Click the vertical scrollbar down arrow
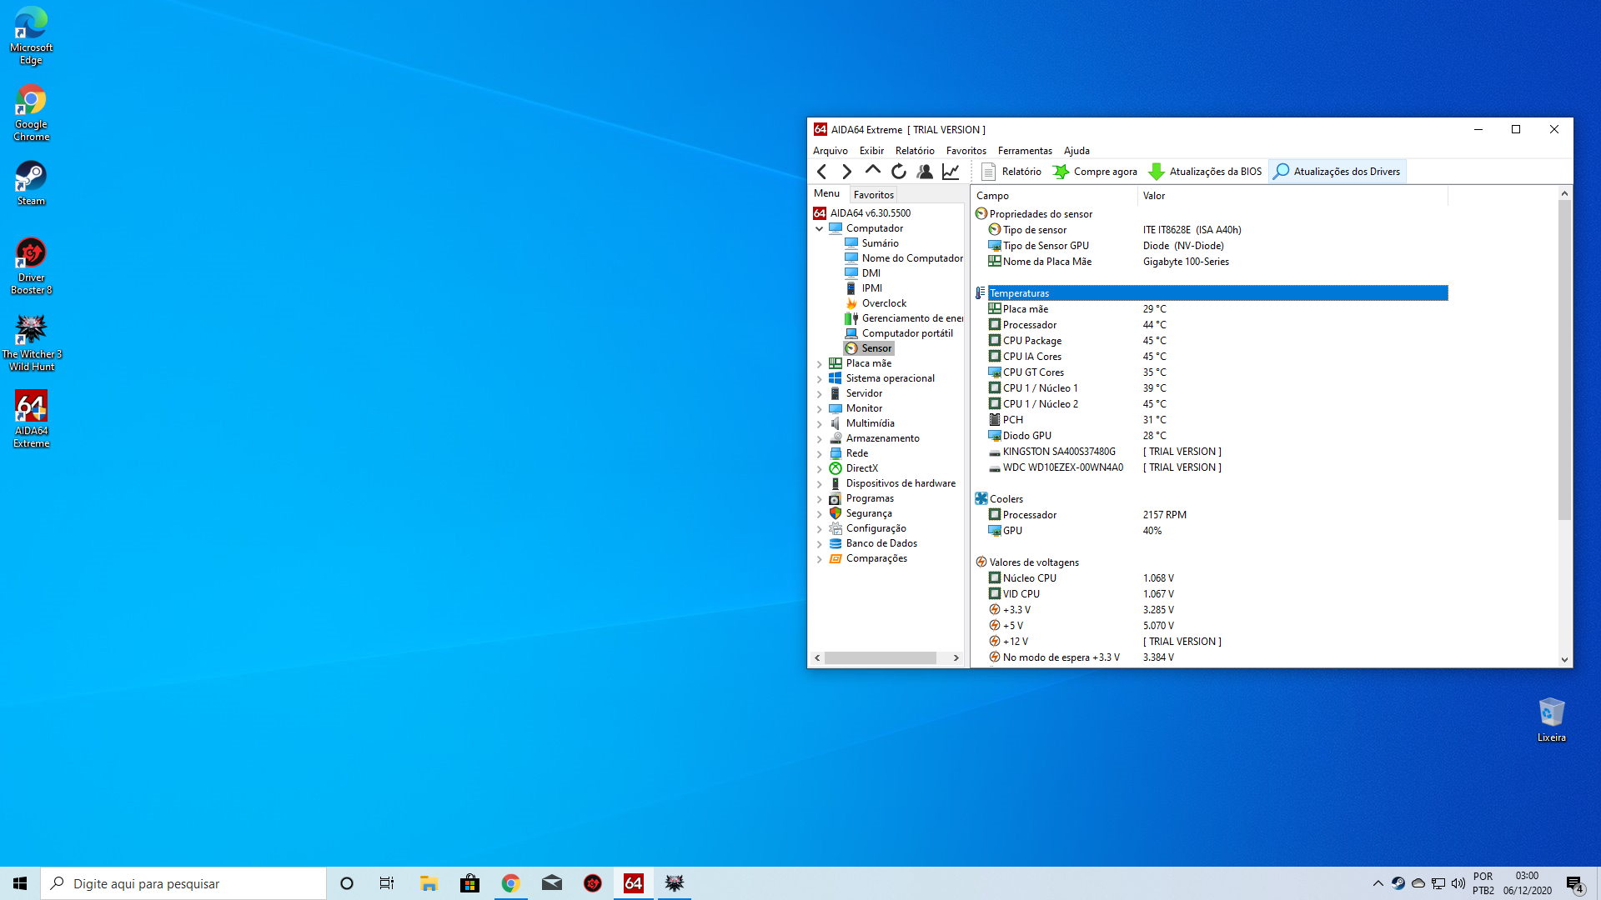Image resolution: width=1601 pixels, height=900 pixels. [x=1564, y=659]
